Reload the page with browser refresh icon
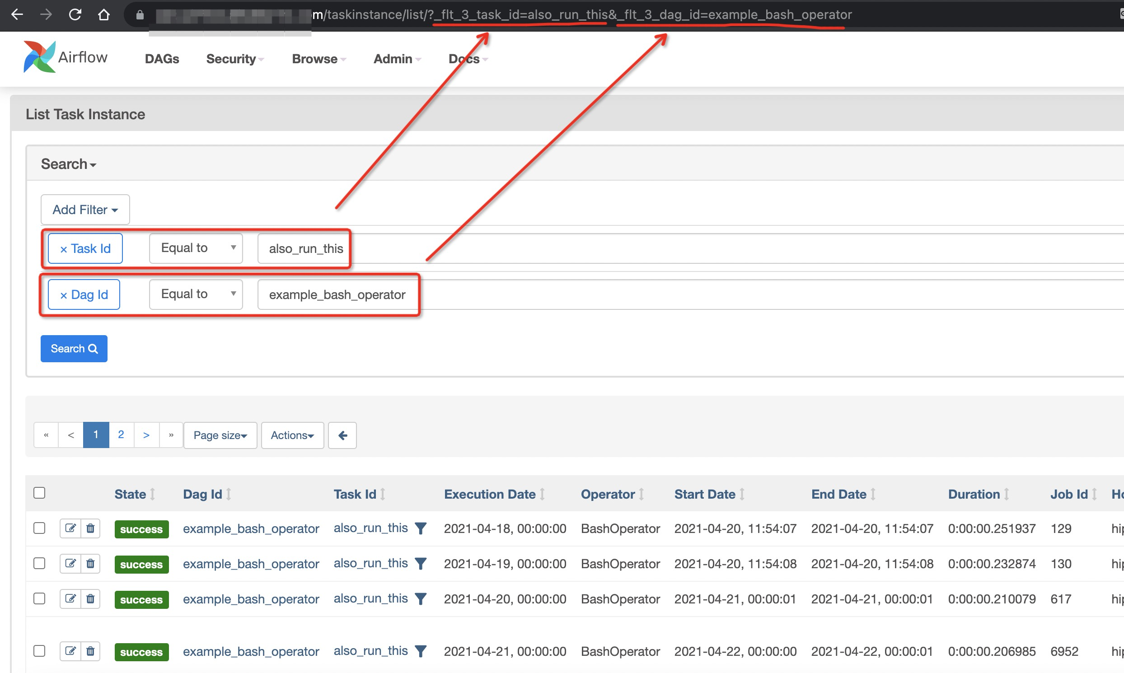This screenshot has height=673, width=1124. tap(75, 14)
